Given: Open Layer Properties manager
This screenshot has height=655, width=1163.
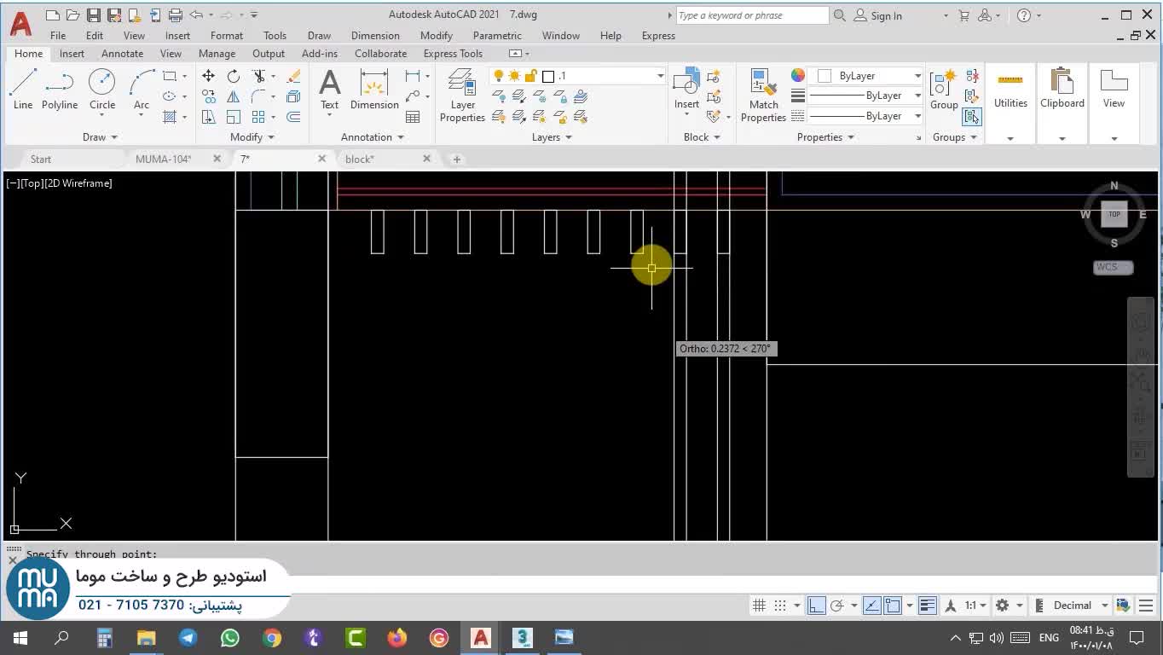Looking at the screenshot, I should [x=462, y=96].
